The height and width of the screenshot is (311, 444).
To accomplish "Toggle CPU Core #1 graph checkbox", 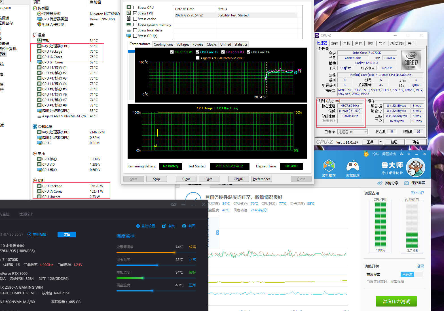I will coord(172,52).
